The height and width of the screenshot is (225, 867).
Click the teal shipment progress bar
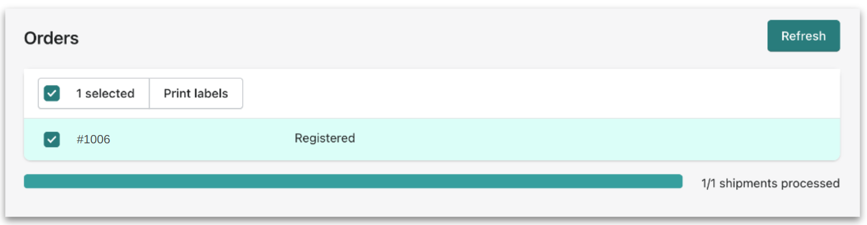[353, 181]
